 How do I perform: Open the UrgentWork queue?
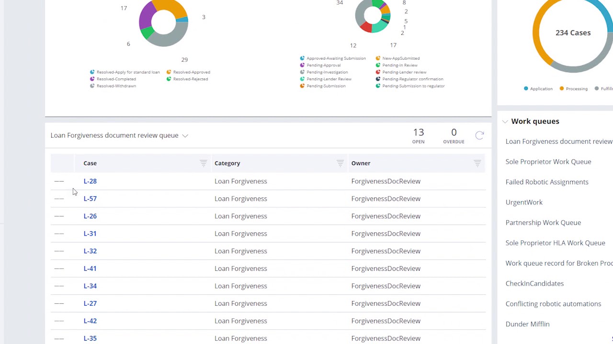pos(524,202)
